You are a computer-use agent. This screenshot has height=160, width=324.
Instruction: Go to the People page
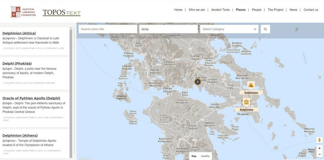[x=257, y=10]
